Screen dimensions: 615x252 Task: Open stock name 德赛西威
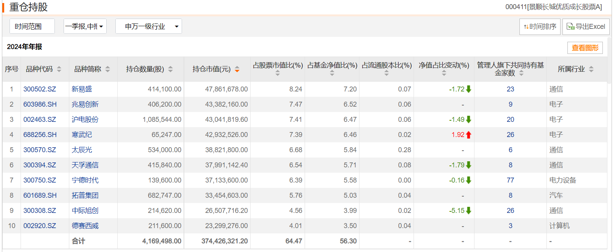(85, 226)
